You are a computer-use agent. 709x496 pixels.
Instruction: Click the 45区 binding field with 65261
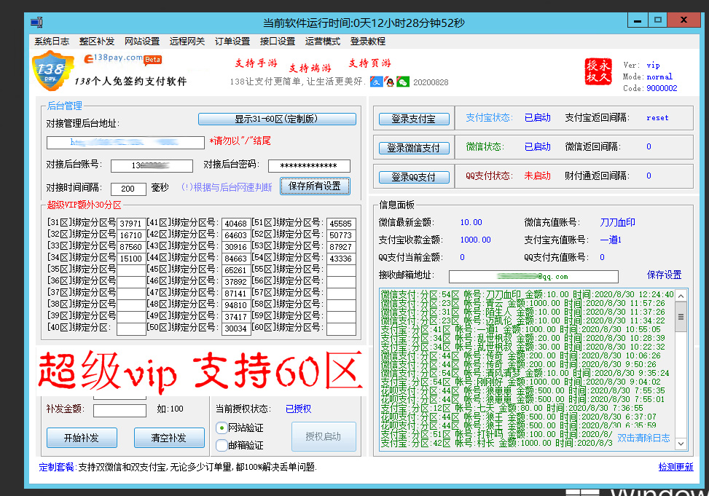(x=236, y=270)
